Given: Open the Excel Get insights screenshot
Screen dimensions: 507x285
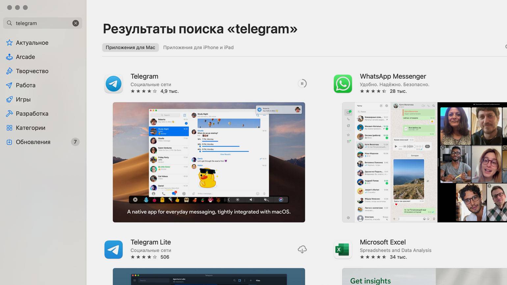Looking at the screenshot, I should point(424,276).
